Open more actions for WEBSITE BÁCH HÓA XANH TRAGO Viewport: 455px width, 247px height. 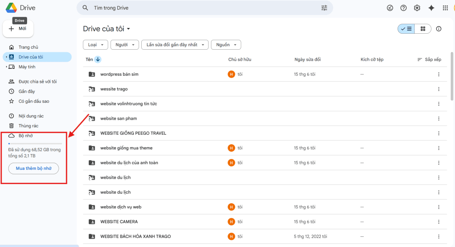pyautogui.click(x=439, y=236)
